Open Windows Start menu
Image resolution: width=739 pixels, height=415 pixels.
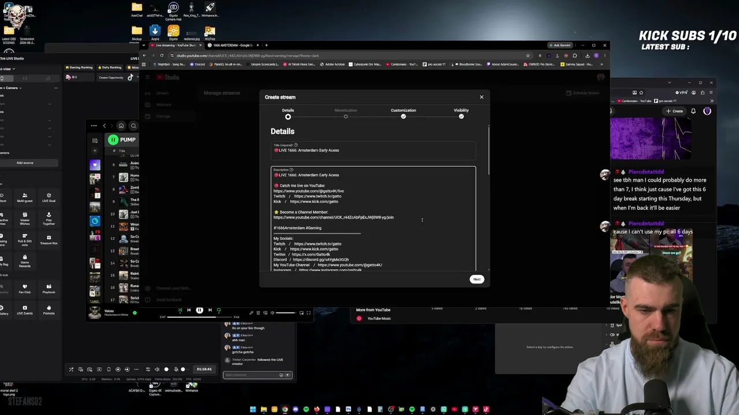coord(253,409)
